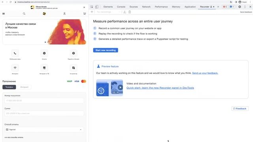Screen dimensions: 253x142
Task: Click the browser back arrow
Action: click(3, 2)
